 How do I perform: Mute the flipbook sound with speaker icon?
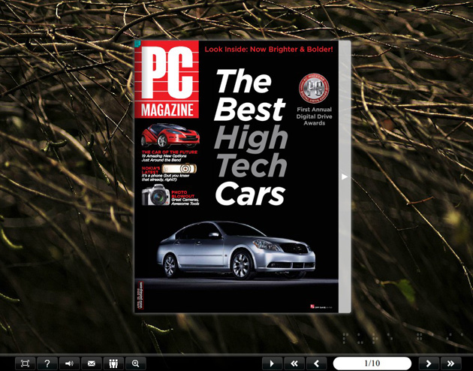pos(69,363)
